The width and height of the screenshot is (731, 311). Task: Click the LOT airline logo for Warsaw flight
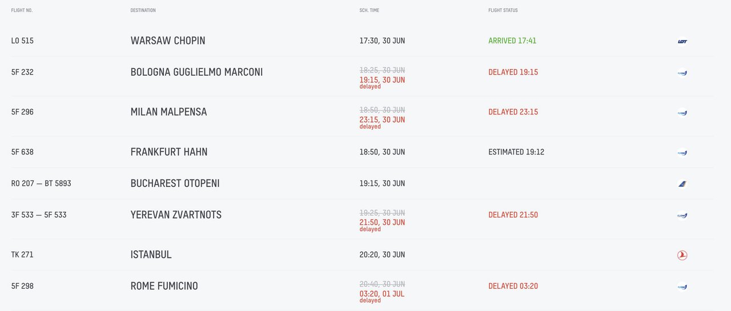tap(682, 41)
